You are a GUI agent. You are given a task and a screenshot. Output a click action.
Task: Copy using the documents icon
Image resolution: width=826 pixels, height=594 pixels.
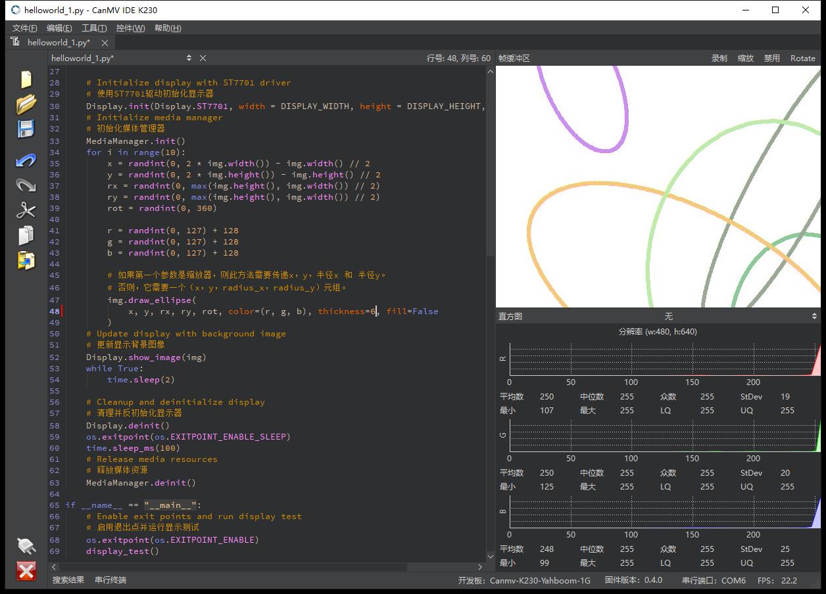point(26,235)
